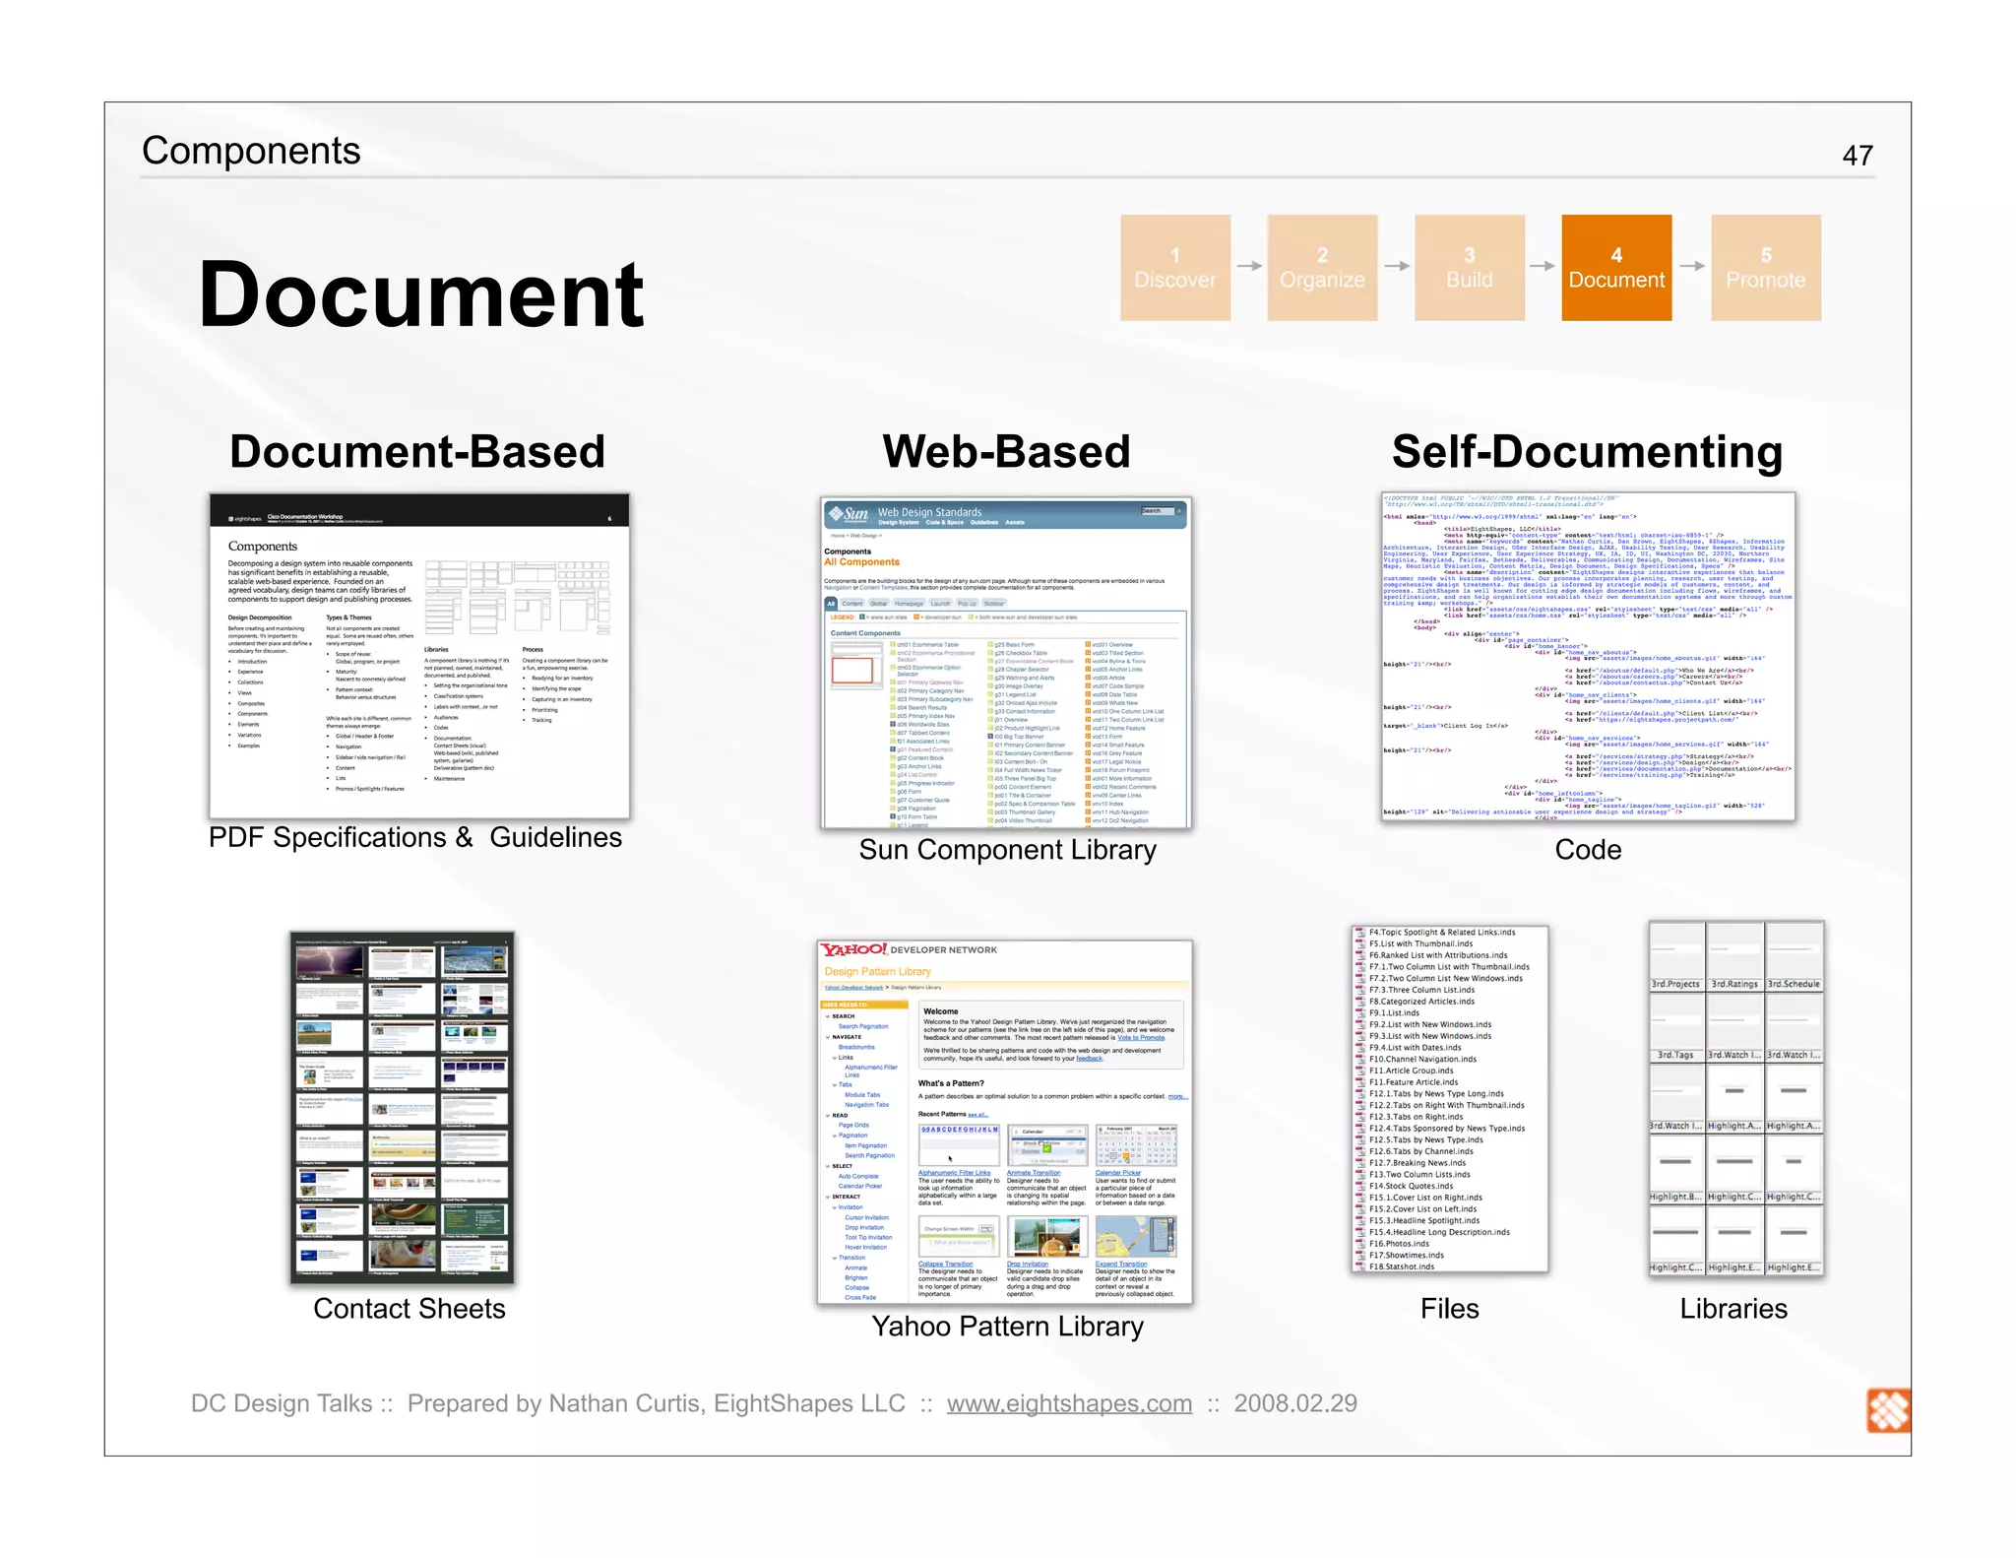Image resolution: width=2016 pixels, height=1558 pixels.
Task: Open the www.eightshapes.com link
Action: tap(1069, 1403)
